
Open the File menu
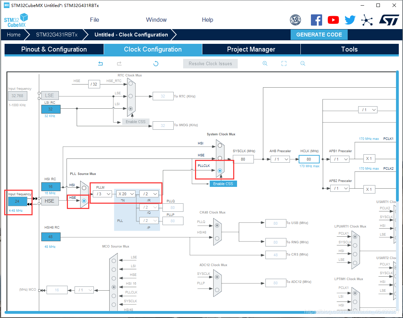(94, 20)
